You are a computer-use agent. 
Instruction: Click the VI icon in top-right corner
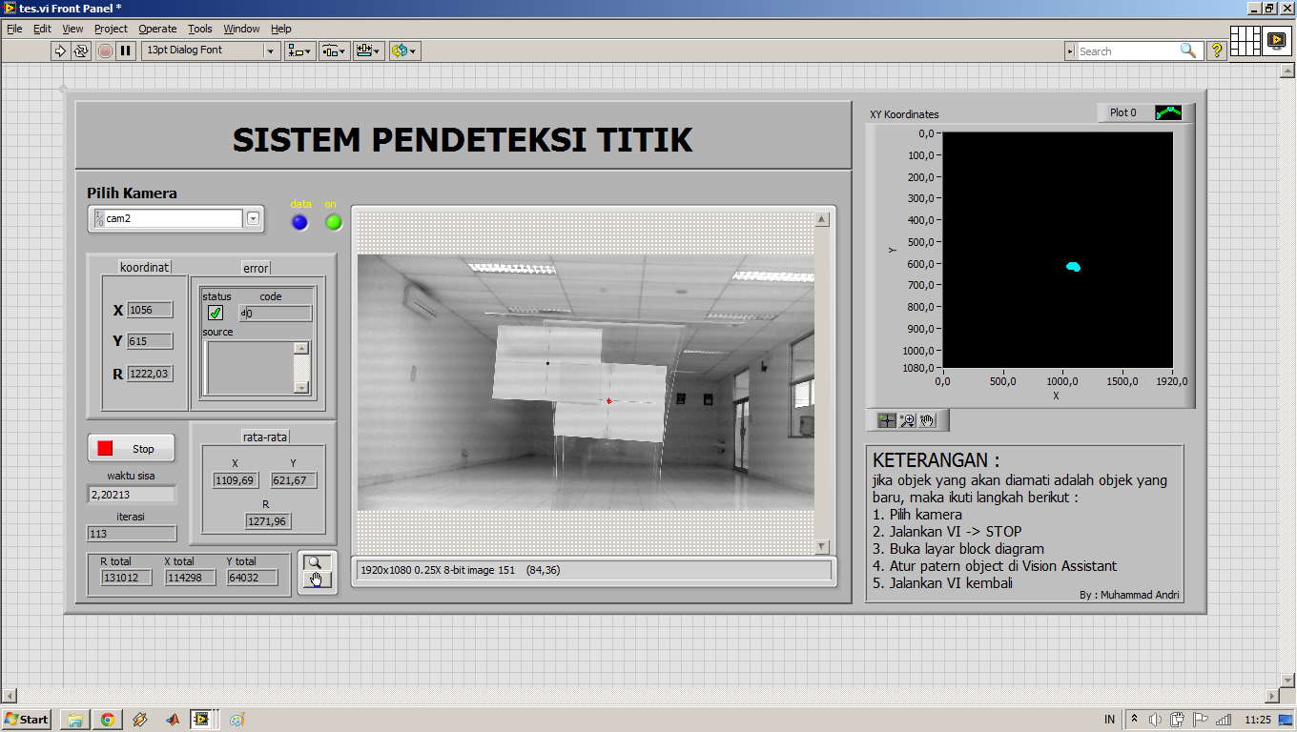coord(1276,40)
